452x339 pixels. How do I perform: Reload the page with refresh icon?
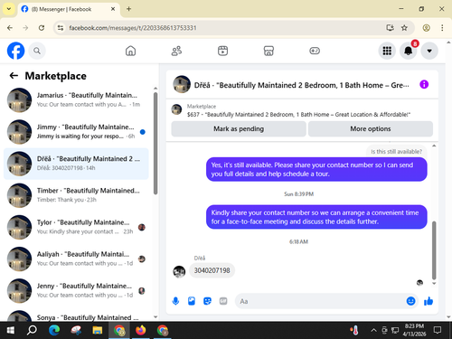pyautogui.click(x=42, y=28)
